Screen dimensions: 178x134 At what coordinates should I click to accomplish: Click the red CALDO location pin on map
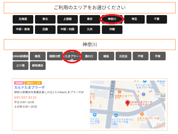[127, 103]
